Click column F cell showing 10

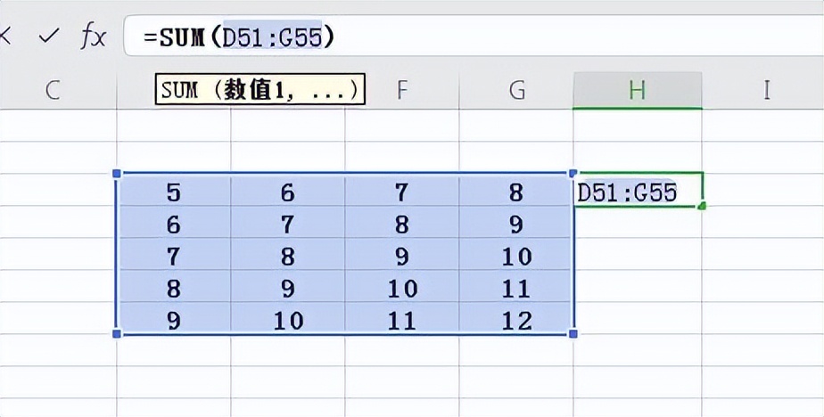[402, 288]
